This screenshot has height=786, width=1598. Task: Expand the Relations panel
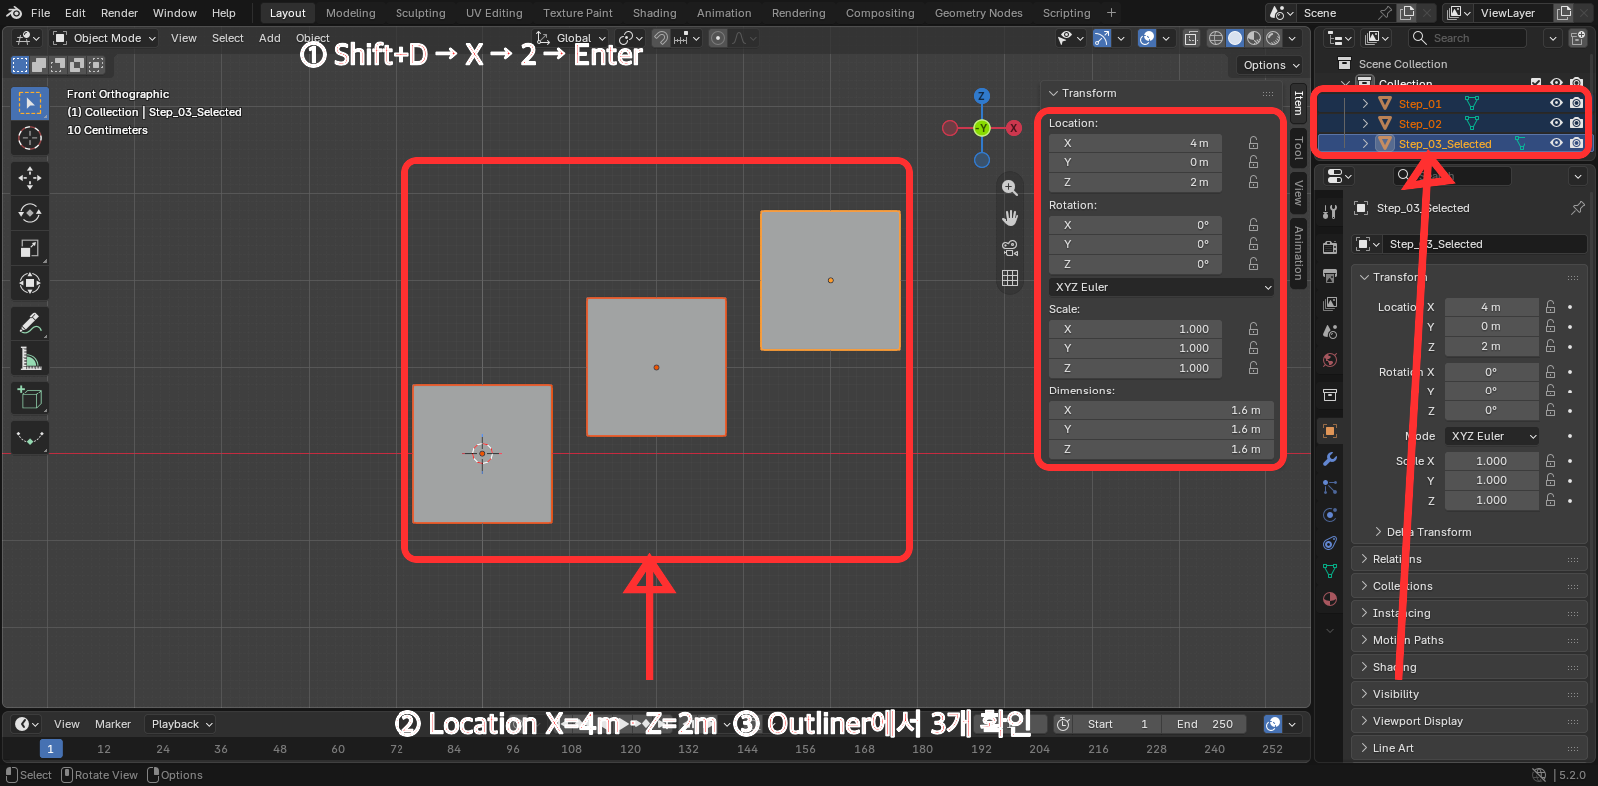1470,559
